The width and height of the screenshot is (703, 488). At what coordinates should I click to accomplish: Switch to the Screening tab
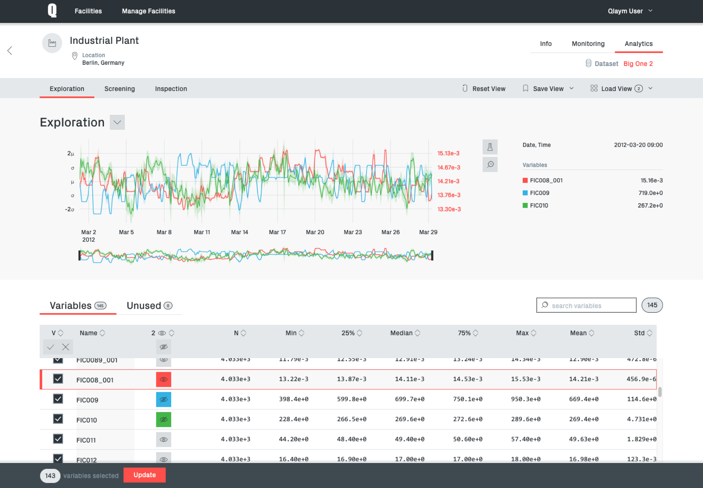119,89
